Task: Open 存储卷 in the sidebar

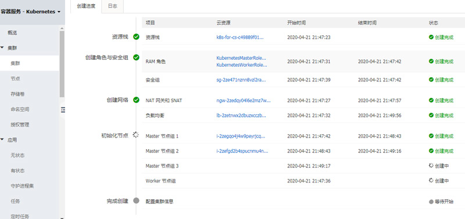Action: point(17,94)
